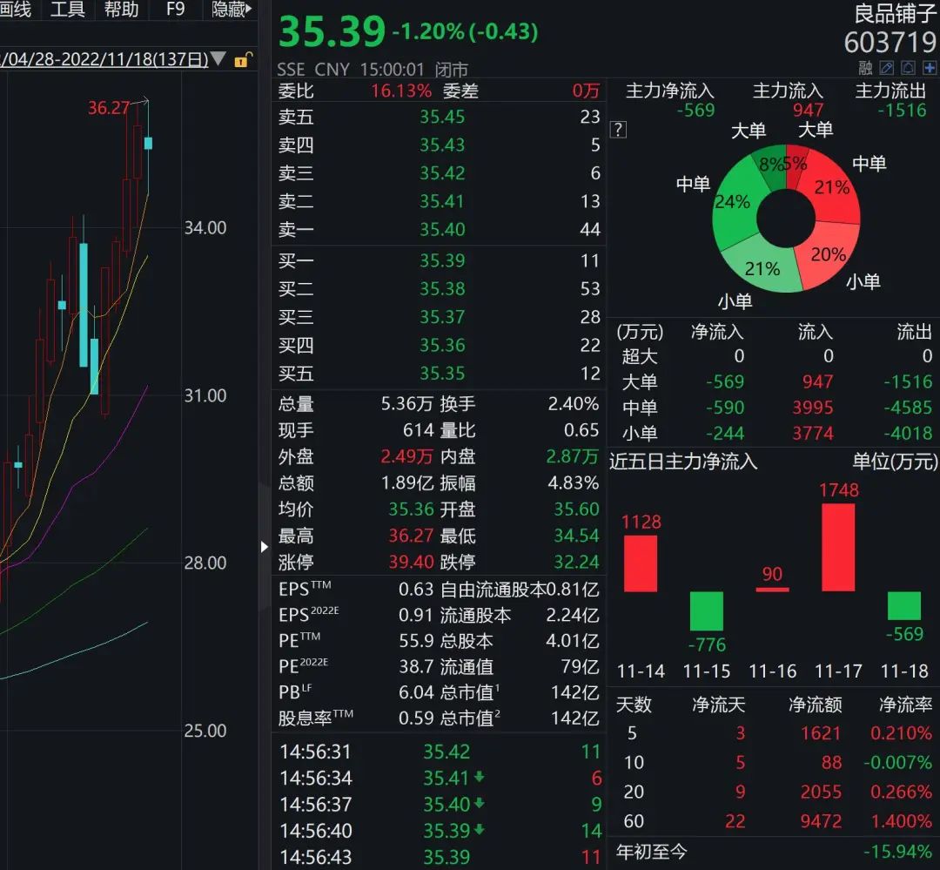Expand the 隐藏 hide panel arrow
The image size is (940, 870).
click(232, 10)
